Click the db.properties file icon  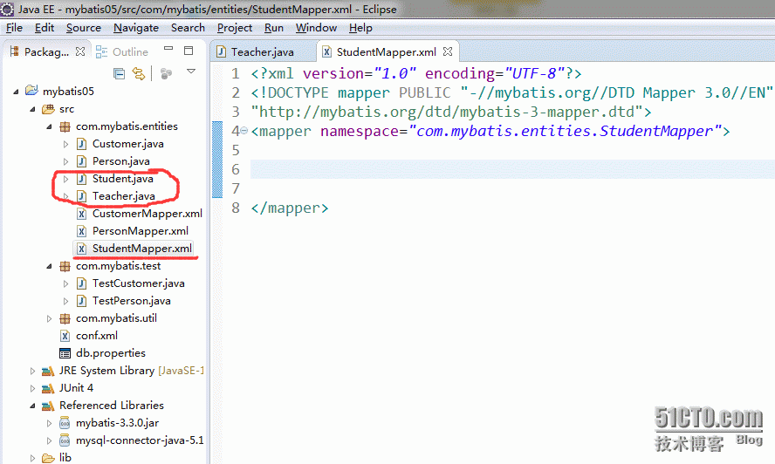(65, 353)
